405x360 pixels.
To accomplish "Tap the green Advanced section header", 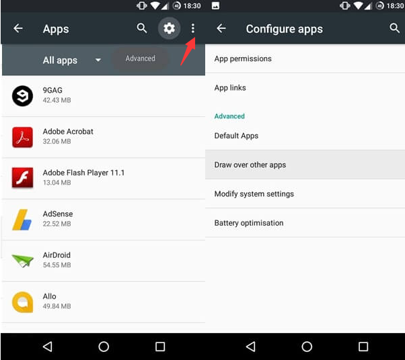I will [229, 116].
